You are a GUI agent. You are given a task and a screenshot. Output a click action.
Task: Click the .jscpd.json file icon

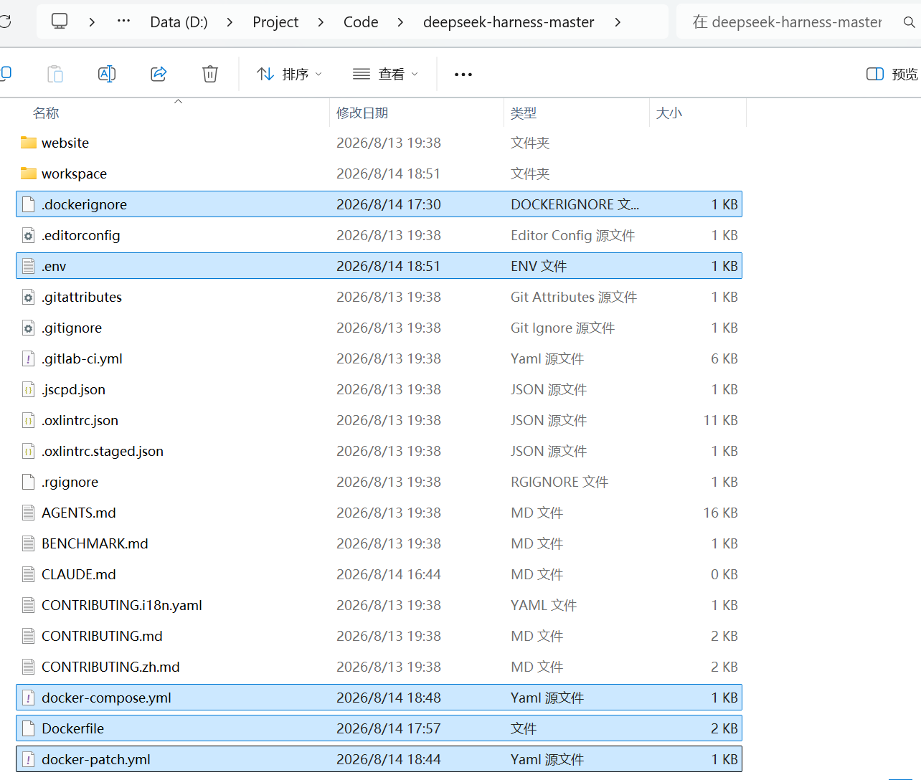pos(29,389)
